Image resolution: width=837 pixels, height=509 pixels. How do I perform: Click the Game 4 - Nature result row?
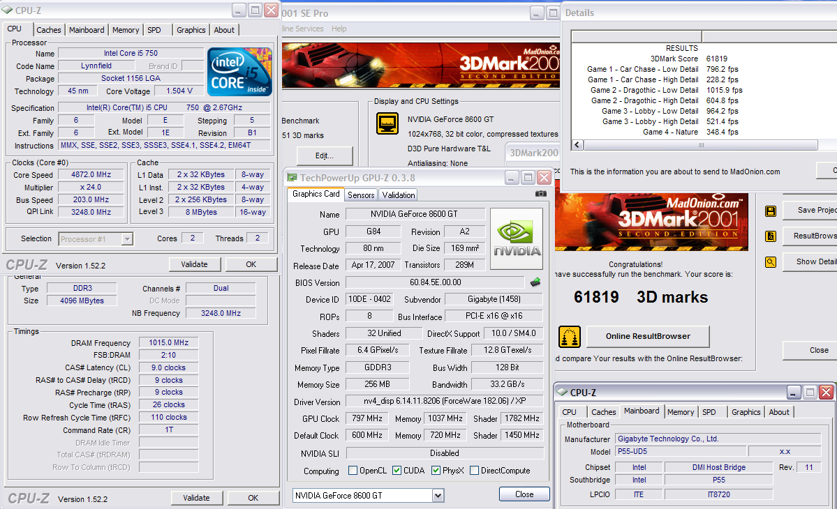pyautogui.click(x=690, y=132)
